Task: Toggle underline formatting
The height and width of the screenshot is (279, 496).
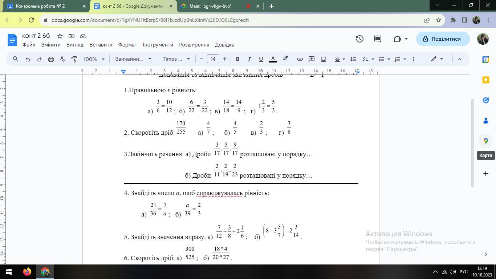Action: point(261,59)
